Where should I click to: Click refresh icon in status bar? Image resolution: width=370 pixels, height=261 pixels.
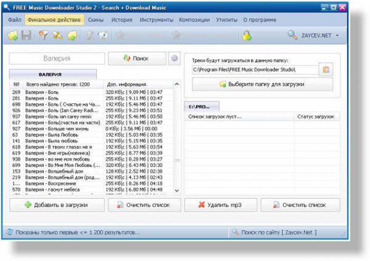(9, 232)
